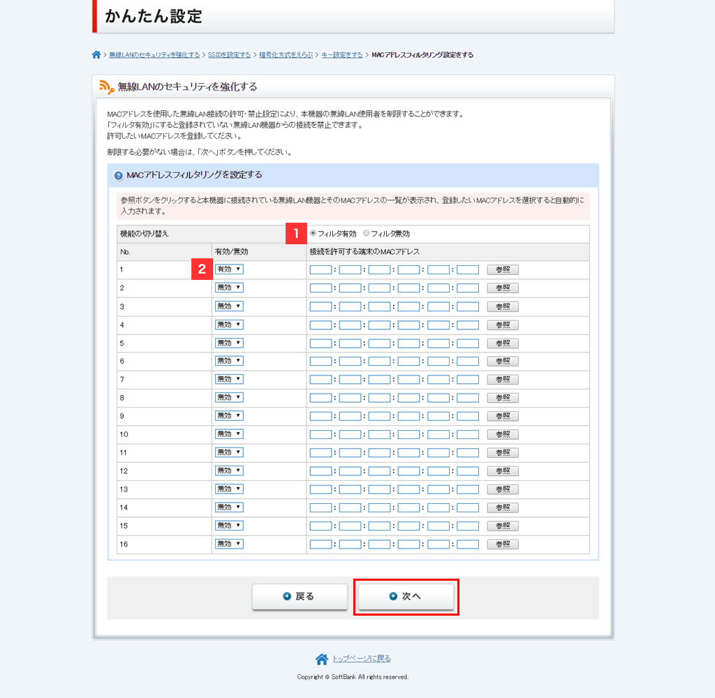The width and height of the screenshot is (715, 698).
Task: Click third MAC address field in row 8
Action: click(379, 398)
